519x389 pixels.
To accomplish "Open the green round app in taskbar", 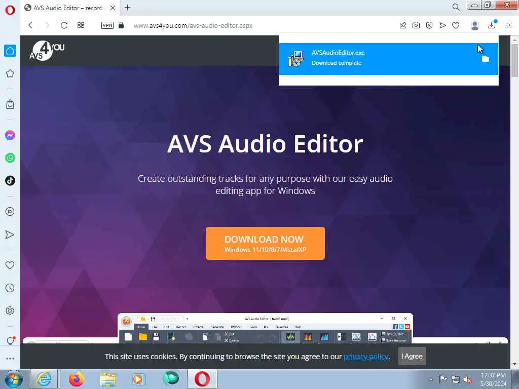I will (x=171, y=378).
